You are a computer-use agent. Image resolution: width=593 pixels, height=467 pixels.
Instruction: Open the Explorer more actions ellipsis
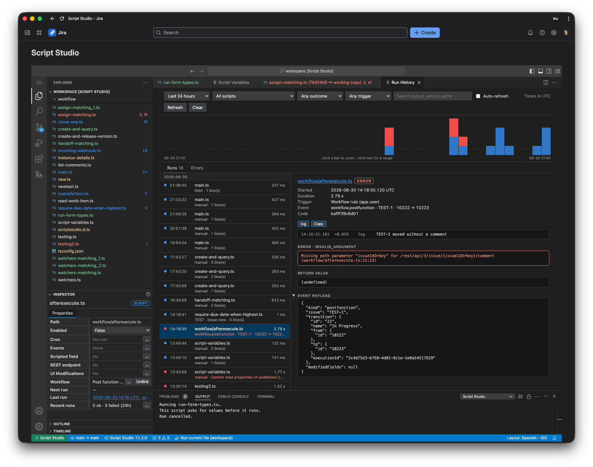pyautogui.click(x=145, y=83)
